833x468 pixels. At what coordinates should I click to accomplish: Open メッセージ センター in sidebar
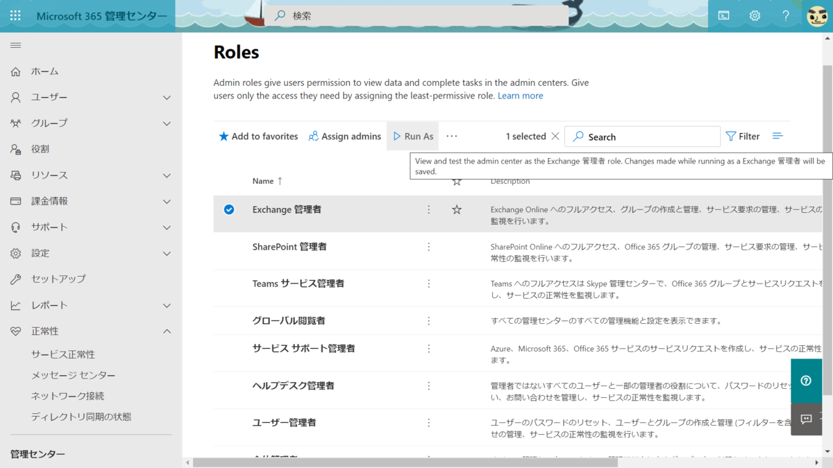(x=74, y=375)
